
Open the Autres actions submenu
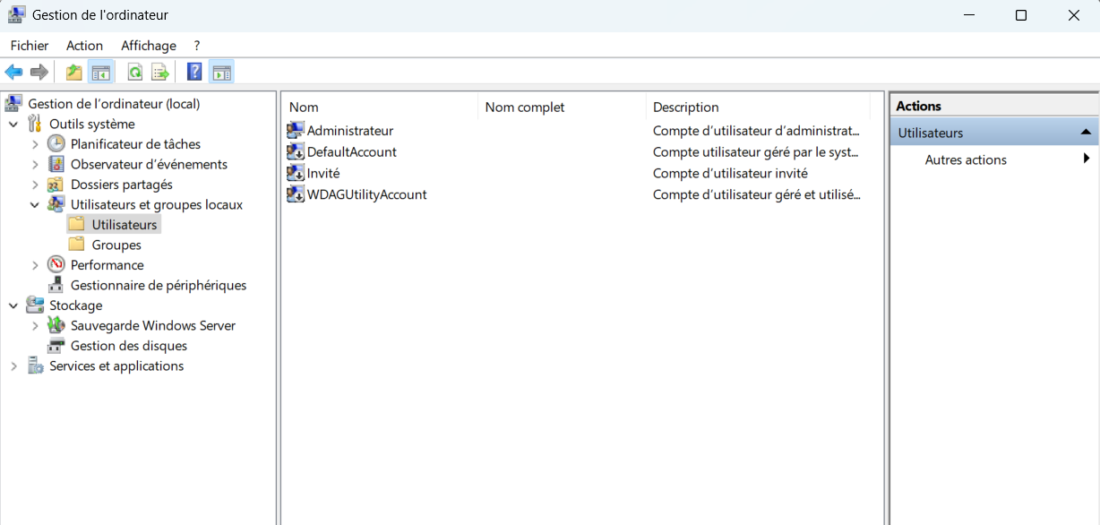[966, 160]
